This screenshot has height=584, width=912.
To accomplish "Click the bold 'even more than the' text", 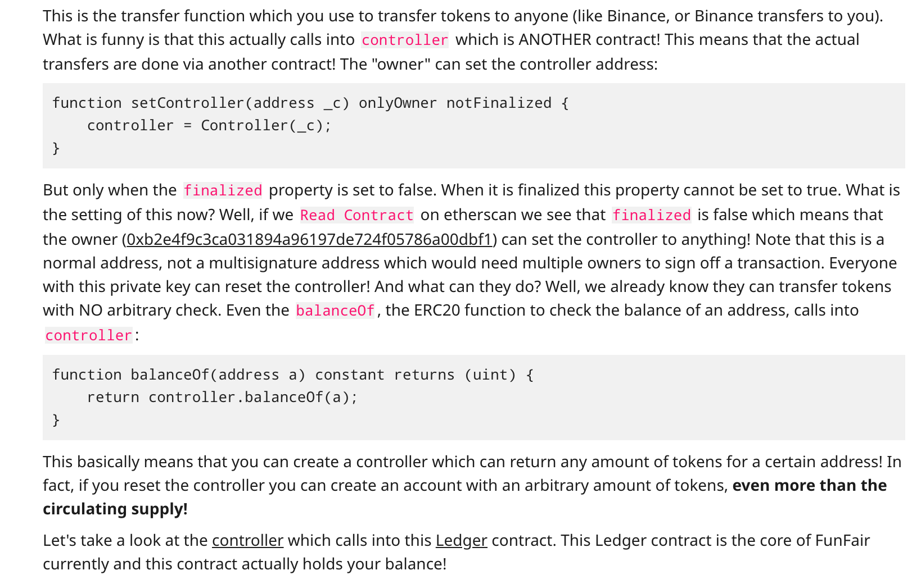I will click(x=810, y=485).
